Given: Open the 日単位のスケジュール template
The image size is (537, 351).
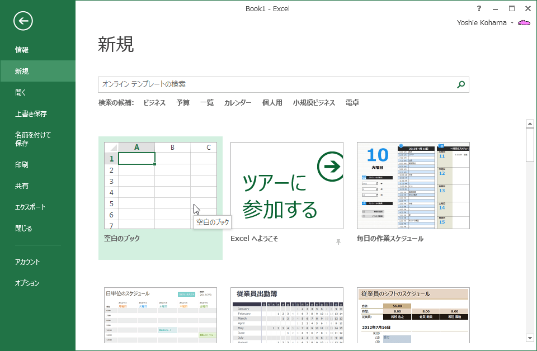Looking at the screenshot, I should pos(161,315).
